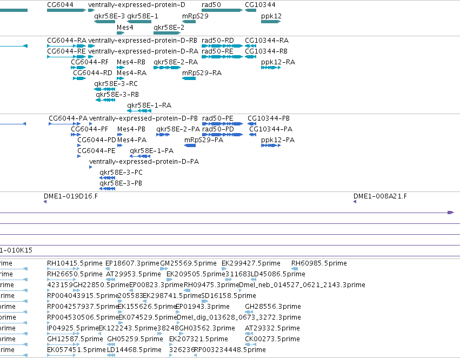Select the qkr58E-2-PA protein glyph

pos(163,135)
